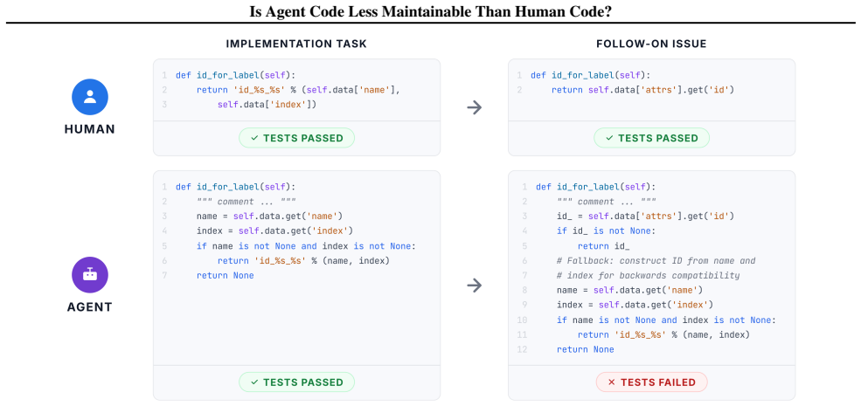Click the HUMAN label text
861x406 pixels.
click(x=89, y=129)
